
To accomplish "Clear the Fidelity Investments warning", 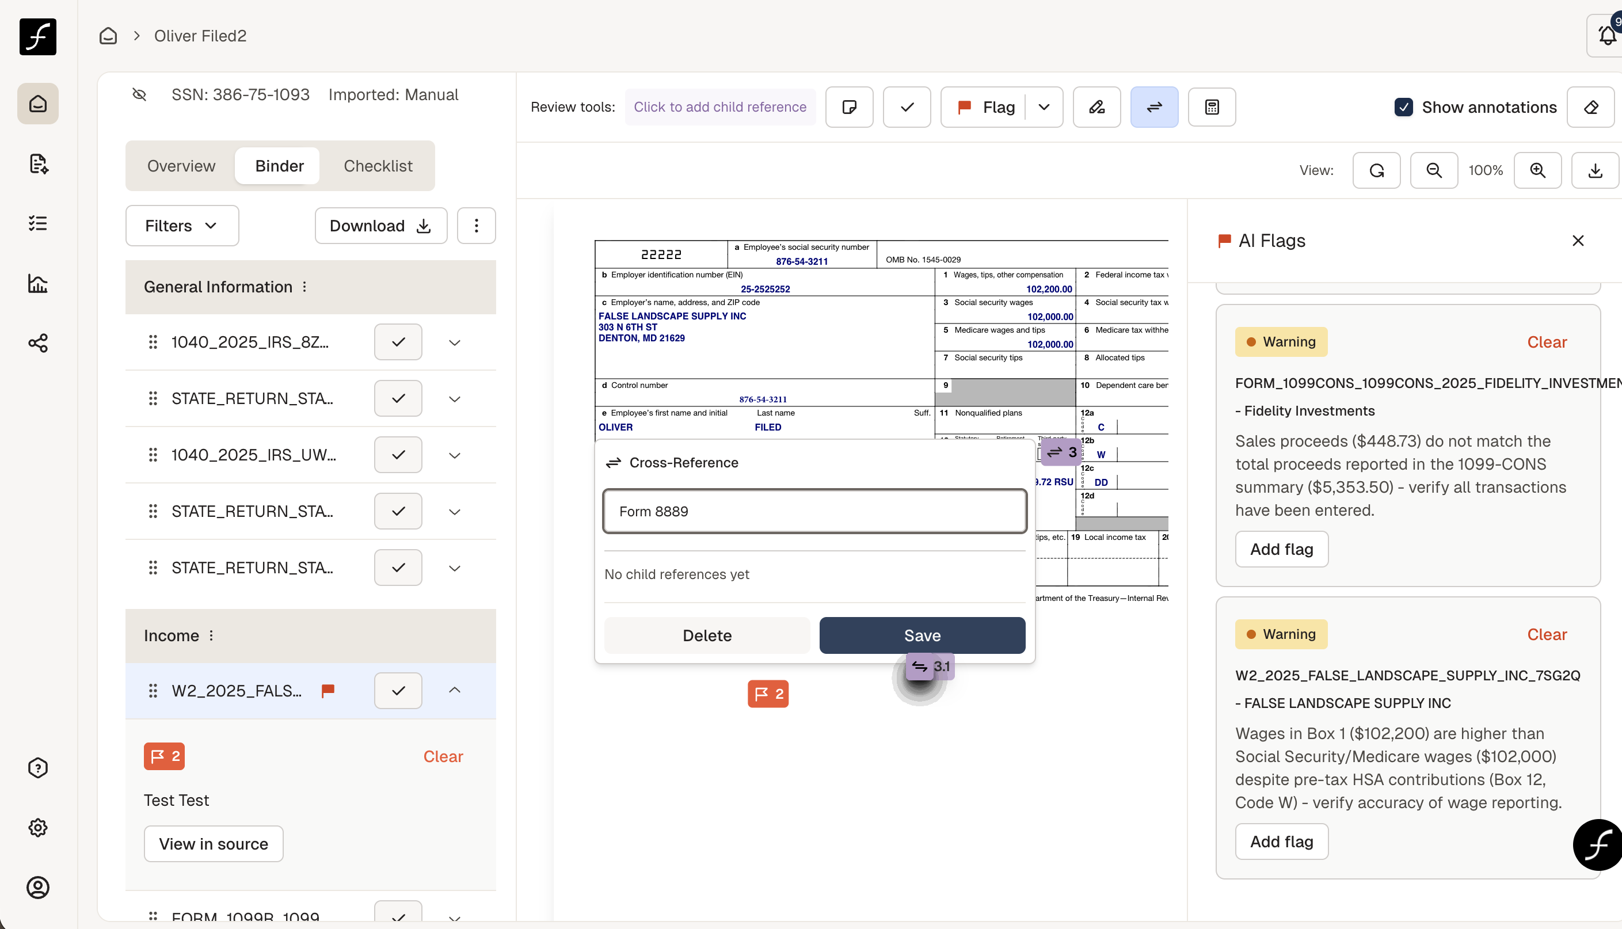I will [1547, 342].
